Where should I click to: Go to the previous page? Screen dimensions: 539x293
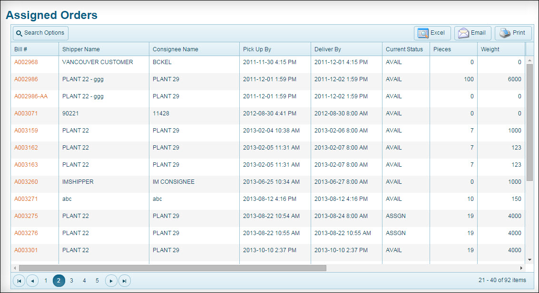pos(32,281)
